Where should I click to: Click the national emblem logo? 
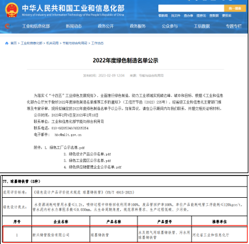click(x=12, y=10)
